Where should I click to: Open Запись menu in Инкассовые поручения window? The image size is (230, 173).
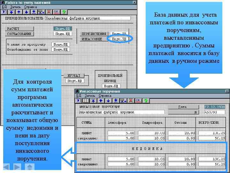point(90,95)
